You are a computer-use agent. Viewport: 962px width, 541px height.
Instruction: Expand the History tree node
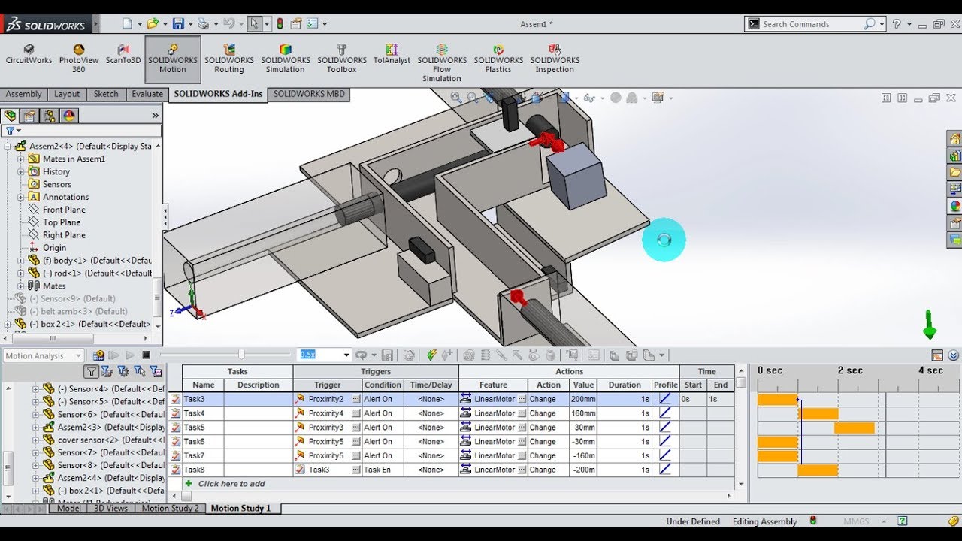[21, 172]
